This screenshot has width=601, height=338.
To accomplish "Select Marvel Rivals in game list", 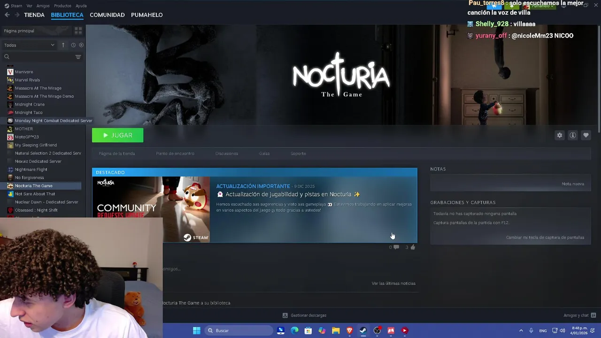I will (27, 80).
